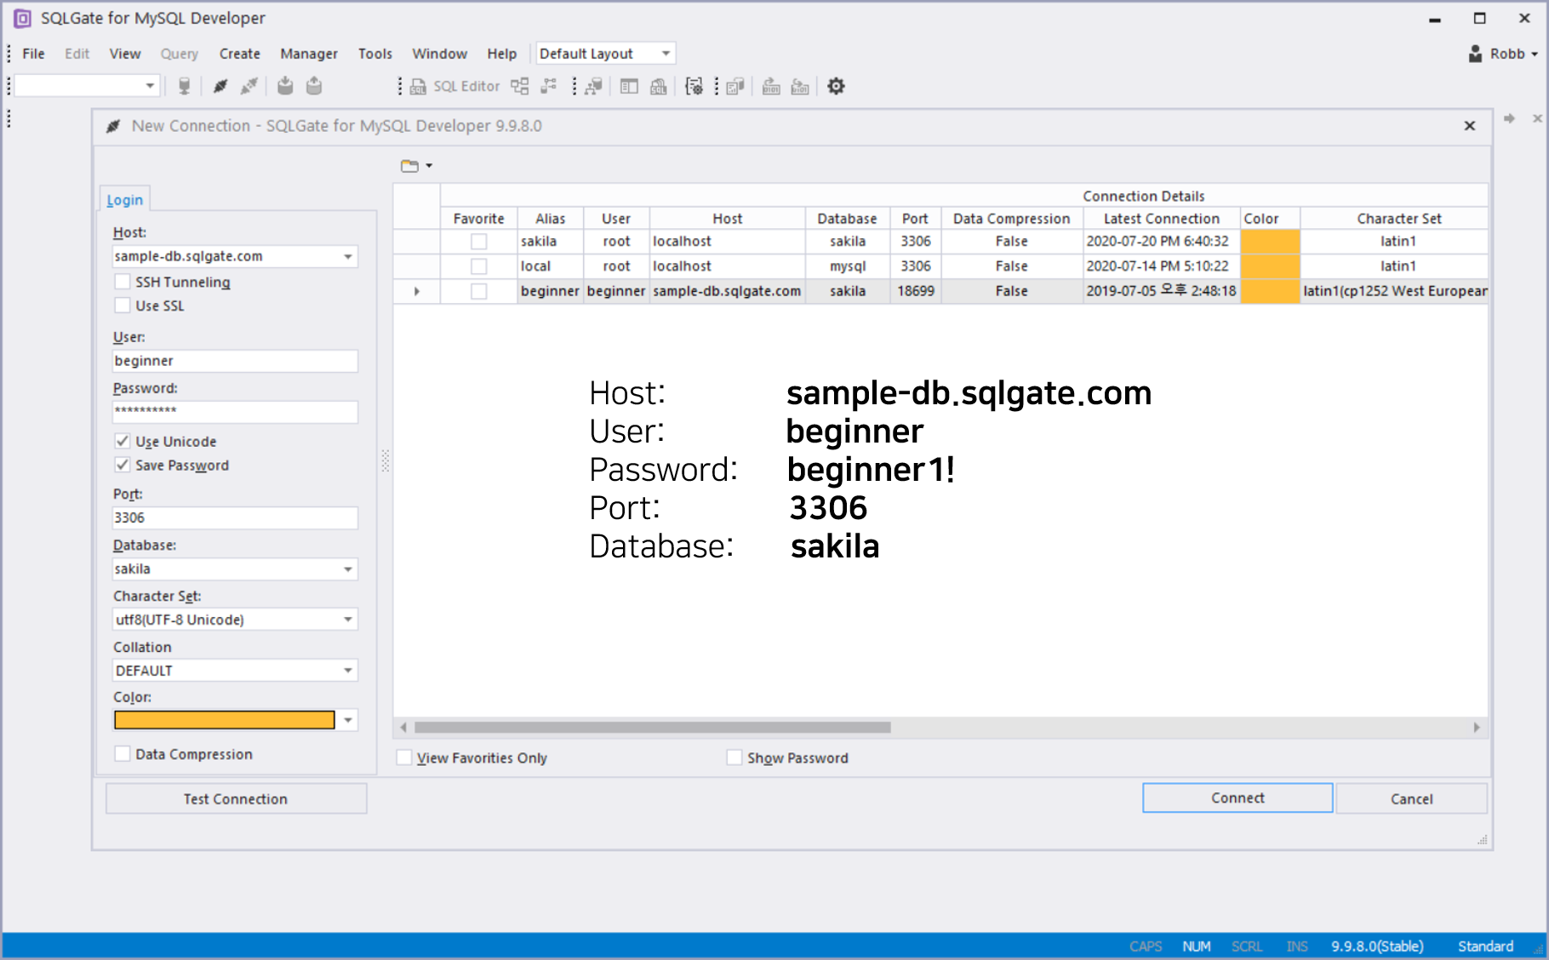Viewport: 1549px width, 960px height.
Task: Click the disconnect plug icon in toolbar
Action: (x=249, y=86)
